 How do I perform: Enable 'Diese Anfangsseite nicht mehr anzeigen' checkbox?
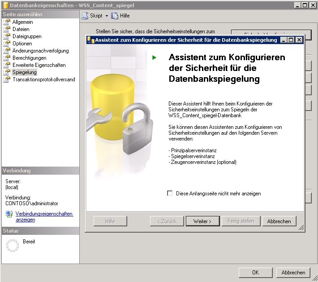[170, 194]
